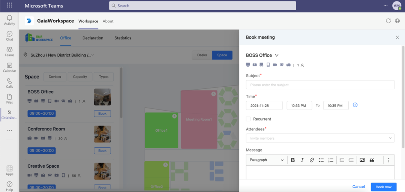The height and width of the screenshot is (192, 405).
Task: Increase indent in message editor
Action: click(351, 160)
